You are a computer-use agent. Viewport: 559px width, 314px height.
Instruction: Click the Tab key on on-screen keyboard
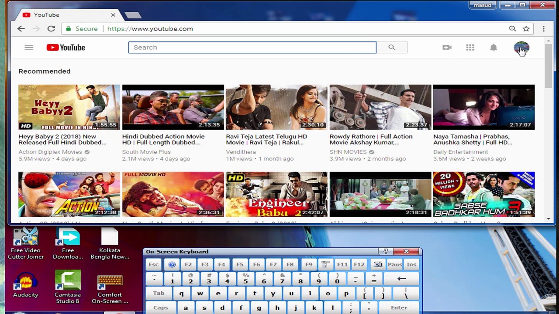point(159,293)
